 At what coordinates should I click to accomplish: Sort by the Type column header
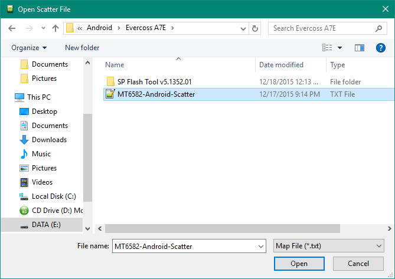pos(338,65)
